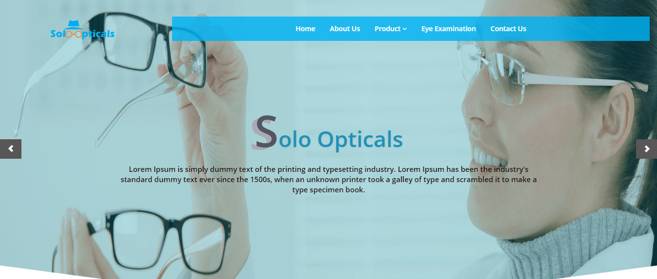The height and width of the screenshot is (279, 657).
Task: Navigate to Contact Us
Action: click(508, 29)
